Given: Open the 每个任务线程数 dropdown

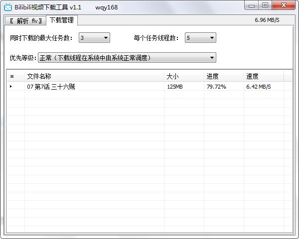Looking at the screenshot, I should 200,38.
